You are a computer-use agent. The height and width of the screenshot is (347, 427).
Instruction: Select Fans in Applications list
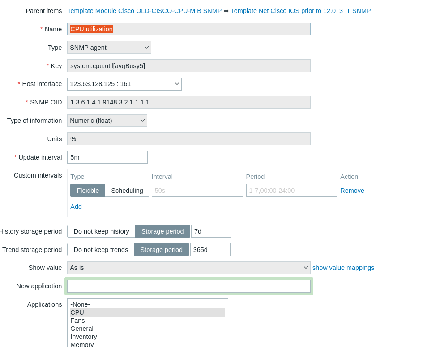[x=78, y=321]
